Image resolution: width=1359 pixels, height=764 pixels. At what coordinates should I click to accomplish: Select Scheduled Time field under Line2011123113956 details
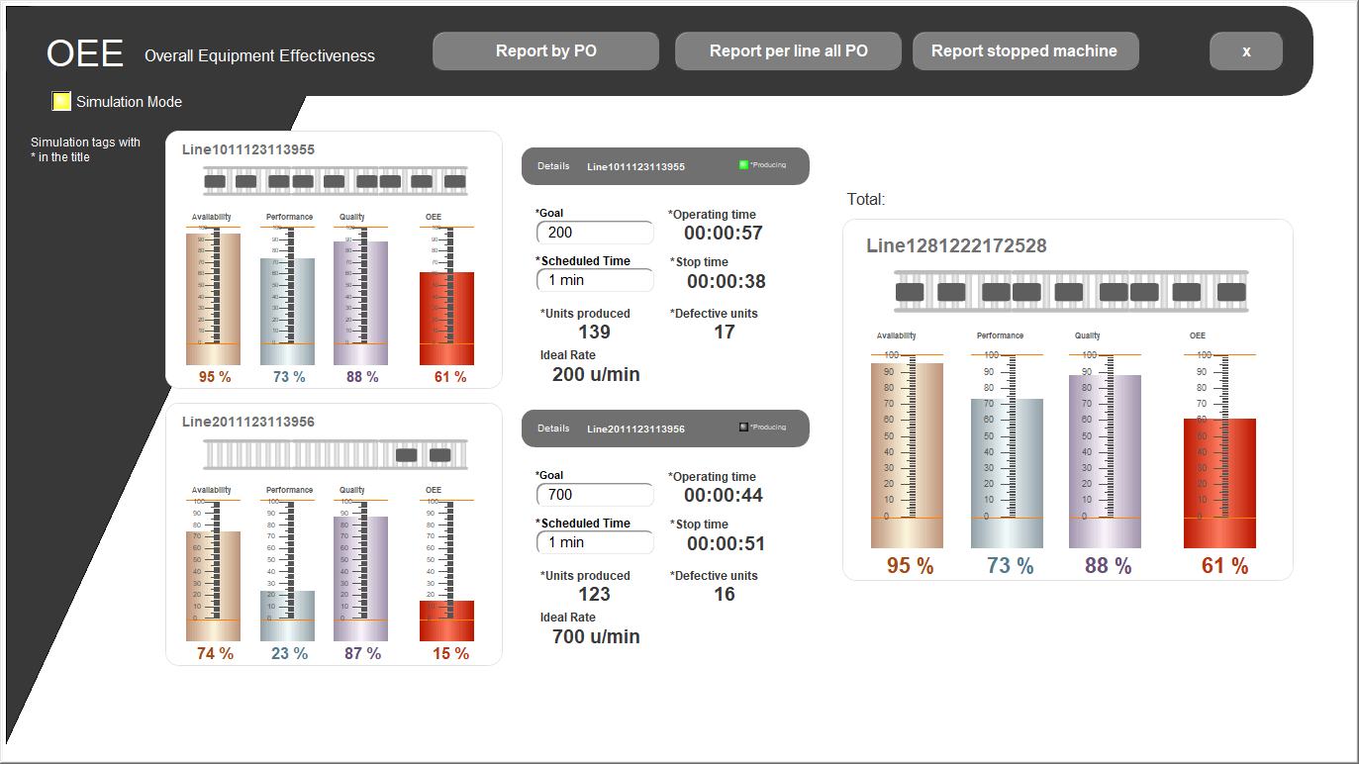click(x=595, y=542)
